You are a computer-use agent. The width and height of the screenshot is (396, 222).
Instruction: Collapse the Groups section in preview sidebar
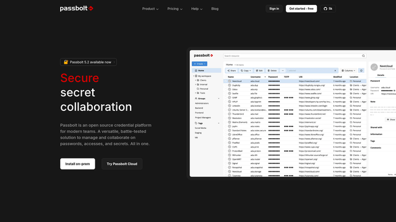218,99
